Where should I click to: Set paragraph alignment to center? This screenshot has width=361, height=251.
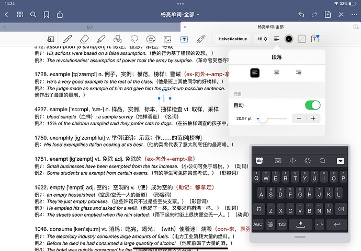point(277,73)
